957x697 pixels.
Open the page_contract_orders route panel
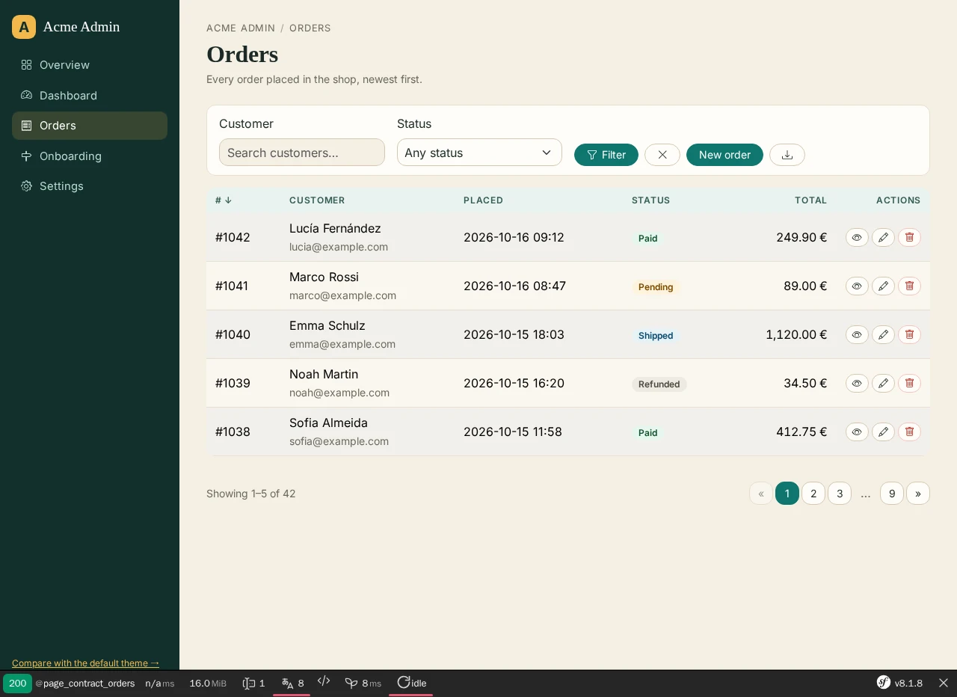(85, 683)
